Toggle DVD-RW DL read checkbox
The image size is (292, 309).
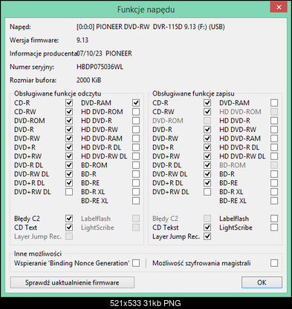click(x=69, y=174)
